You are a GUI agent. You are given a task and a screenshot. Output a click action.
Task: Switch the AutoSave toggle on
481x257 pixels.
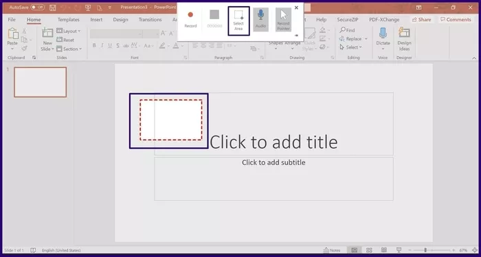pos(37,7)
